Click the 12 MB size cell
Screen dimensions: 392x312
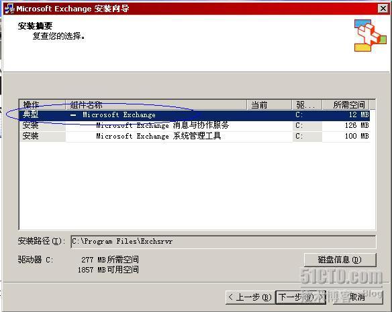pos(346,114)
